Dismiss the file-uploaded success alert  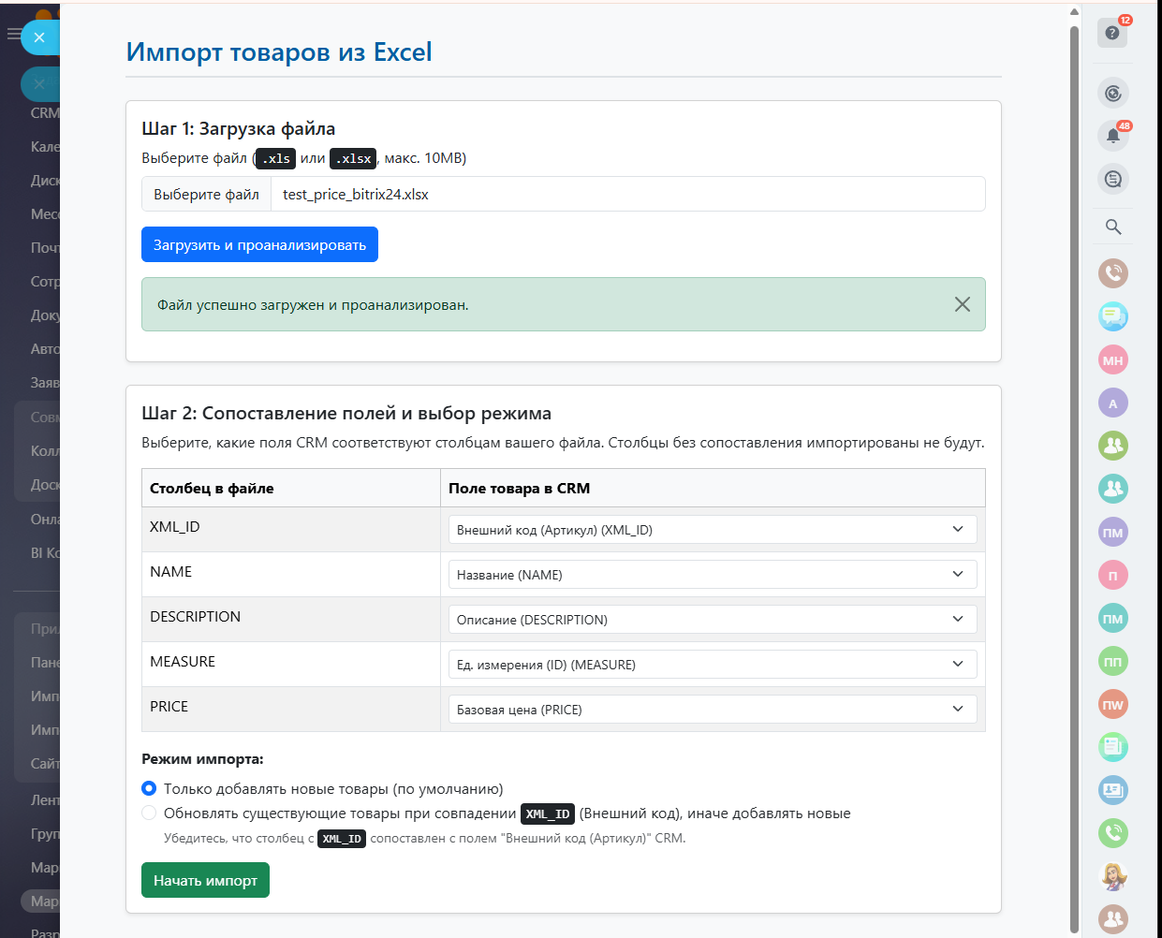pos(962,304)
